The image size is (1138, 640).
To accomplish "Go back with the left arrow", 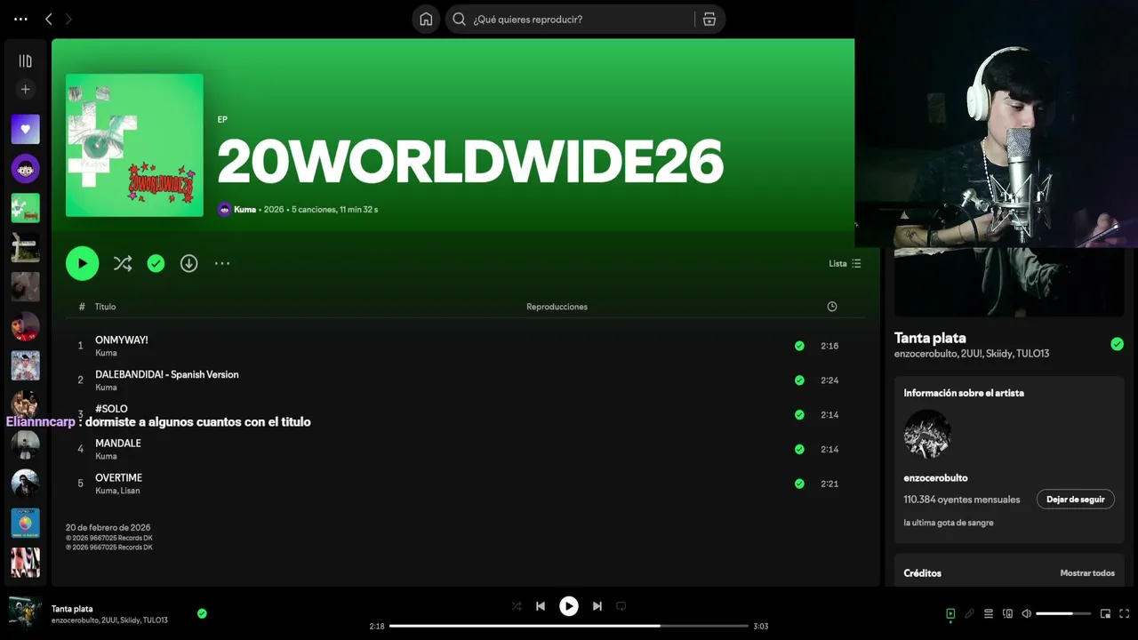I will tap(49, 19).
